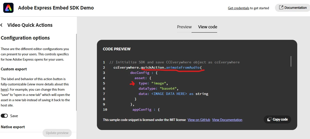Click the MIT license notice text
310x139 pixels.
144,120
